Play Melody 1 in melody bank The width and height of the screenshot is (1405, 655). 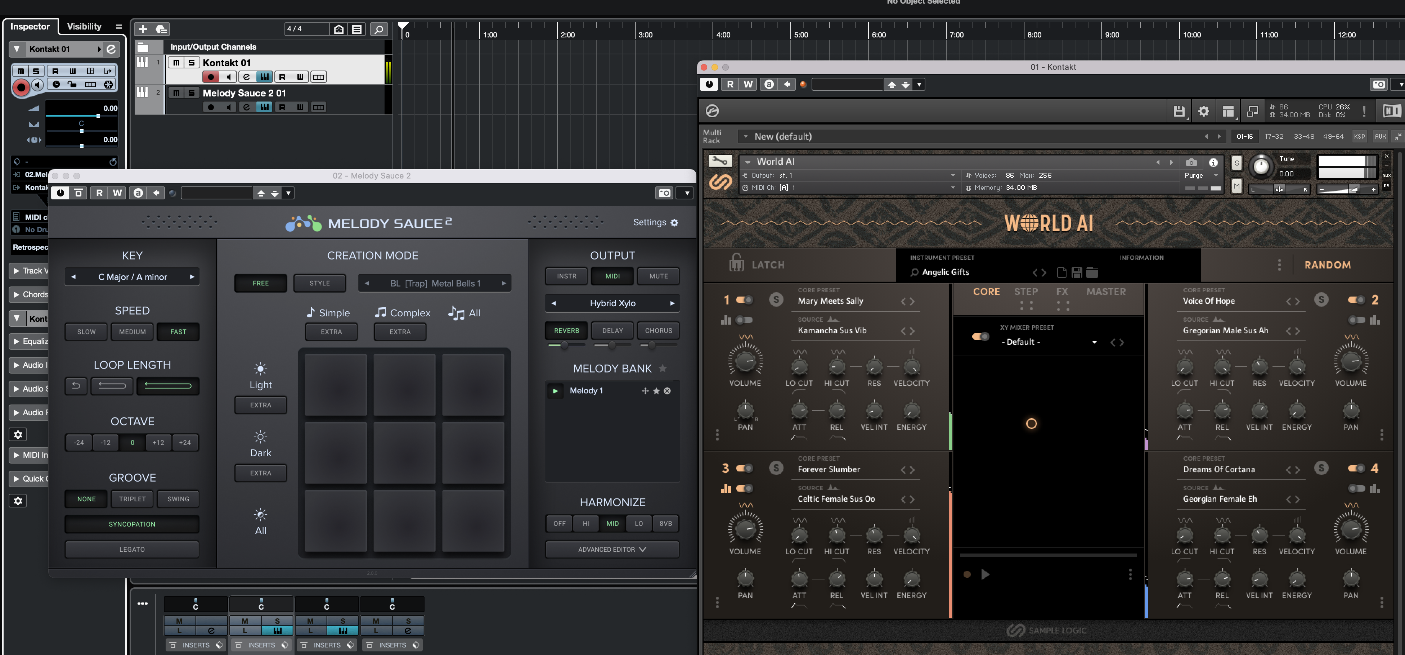pyautogui.click(x=555, y=391)
